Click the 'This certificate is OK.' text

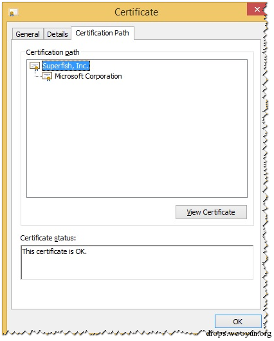point(55,251)
